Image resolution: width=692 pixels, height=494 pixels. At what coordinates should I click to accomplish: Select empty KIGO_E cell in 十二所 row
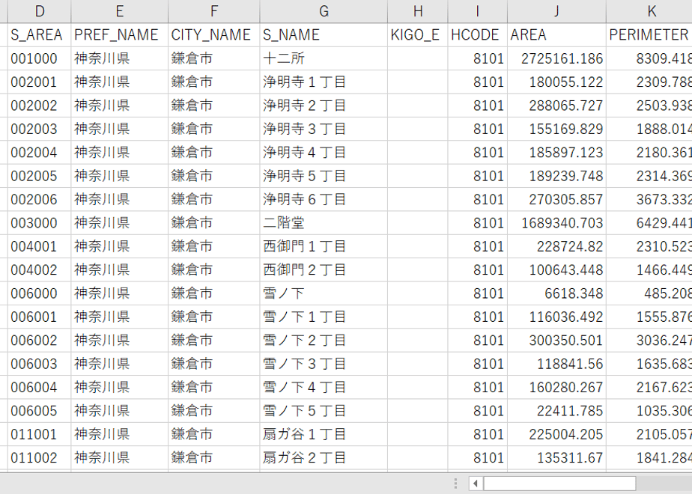418,58
